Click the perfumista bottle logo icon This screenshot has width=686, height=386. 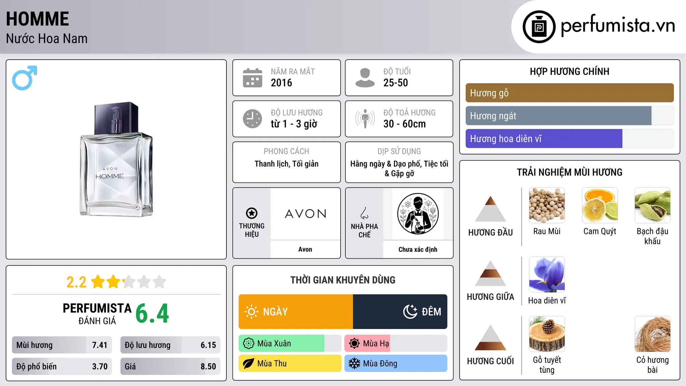coord(539,27)
